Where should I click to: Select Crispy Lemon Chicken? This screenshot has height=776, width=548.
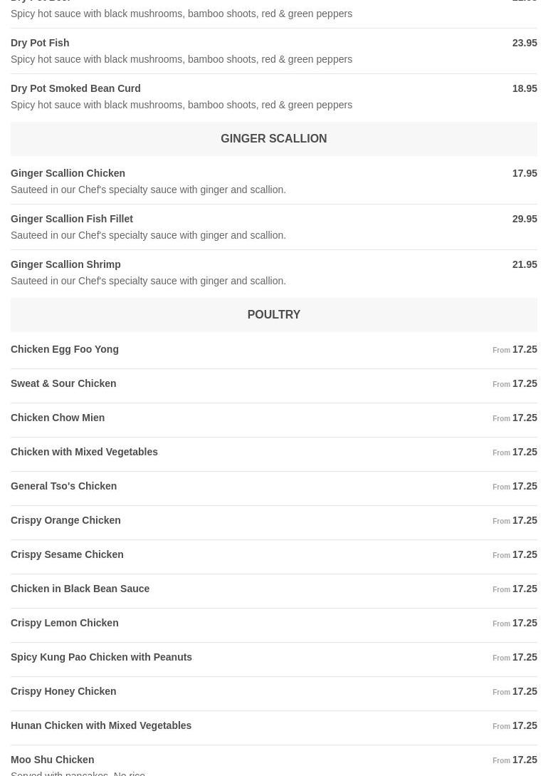tap(64, 623)
